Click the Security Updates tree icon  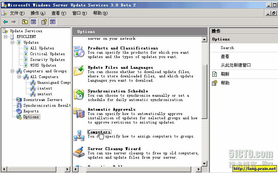[x=26, y=60]
